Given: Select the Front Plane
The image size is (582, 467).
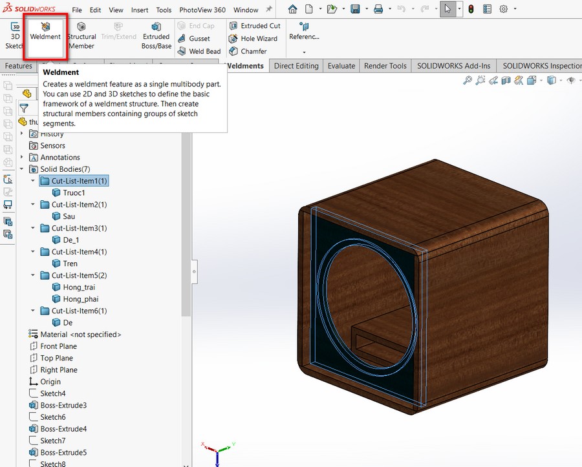Looking at the screenshot, I should 53,346.
